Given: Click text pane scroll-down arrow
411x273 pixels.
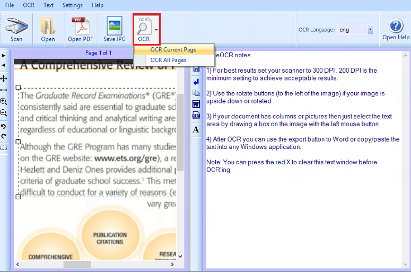Looking at the screenshot, I should pos(406,264).
